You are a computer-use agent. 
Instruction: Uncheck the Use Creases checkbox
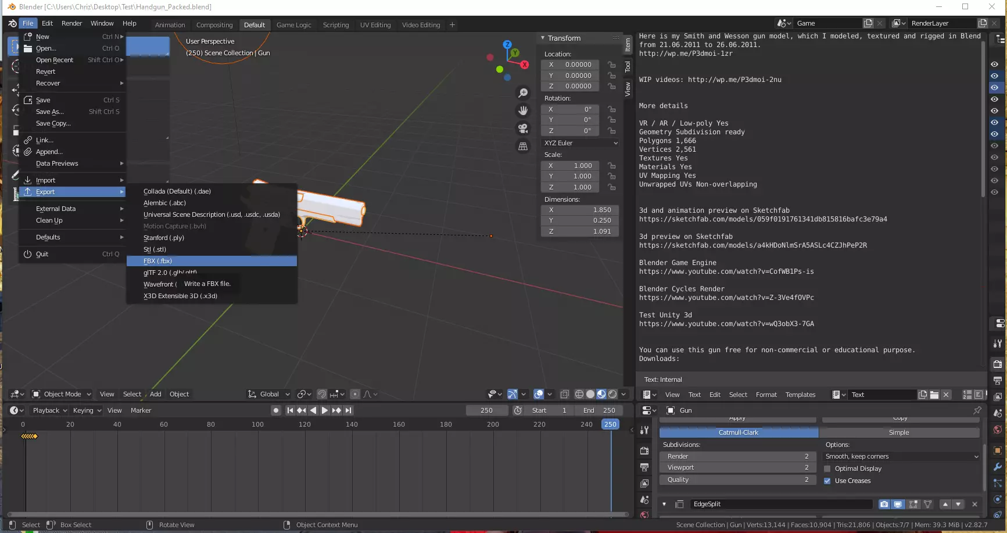click(x=827, y=481)
